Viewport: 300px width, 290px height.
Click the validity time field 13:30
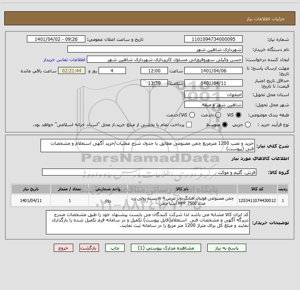[x=154, y=83]
